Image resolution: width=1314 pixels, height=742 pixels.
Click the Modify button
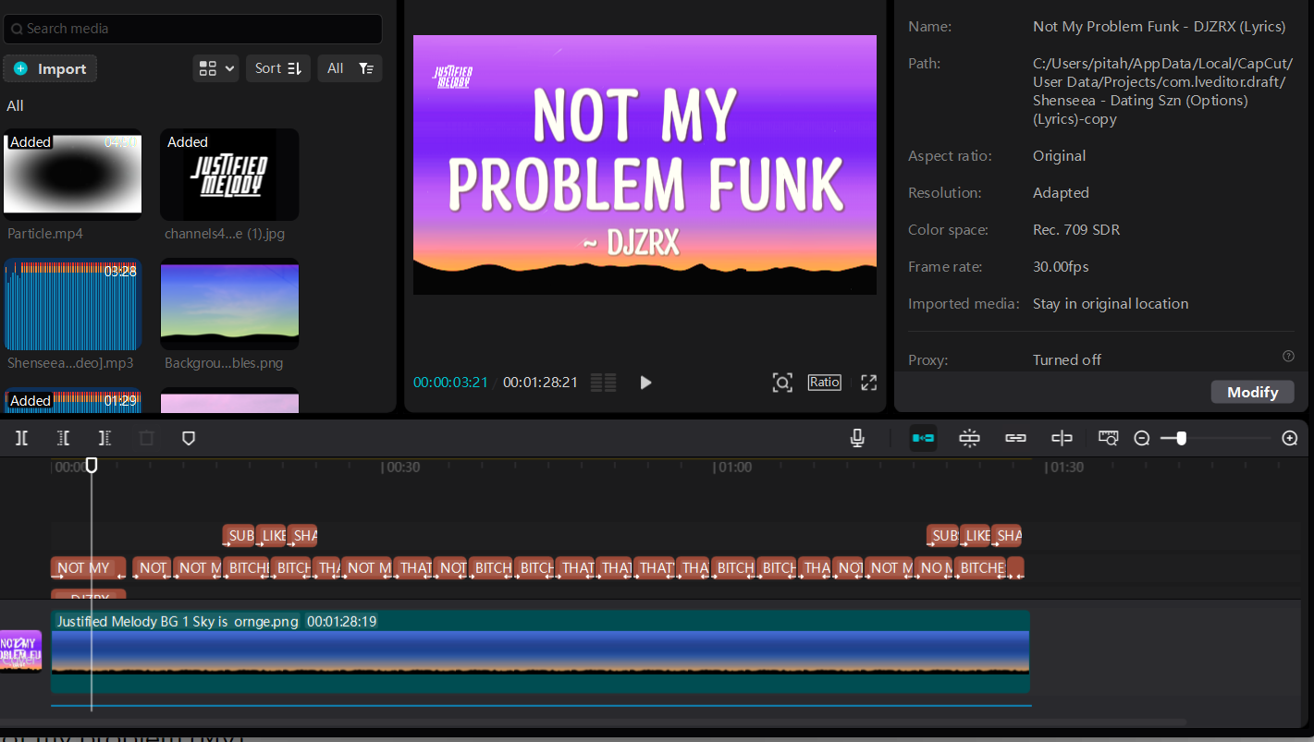pyautogui.click(x=1252, y=392)
